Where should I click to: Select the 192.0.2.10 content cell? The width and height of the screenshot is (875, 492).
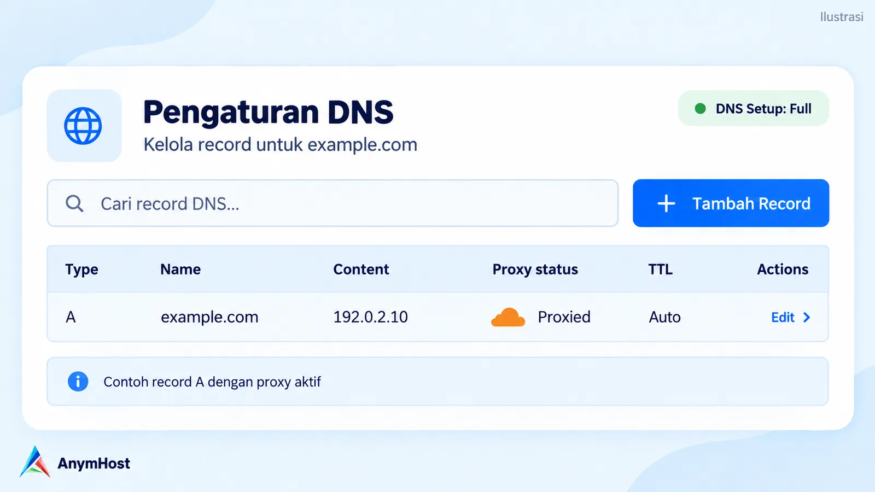(x=370, y=317)
